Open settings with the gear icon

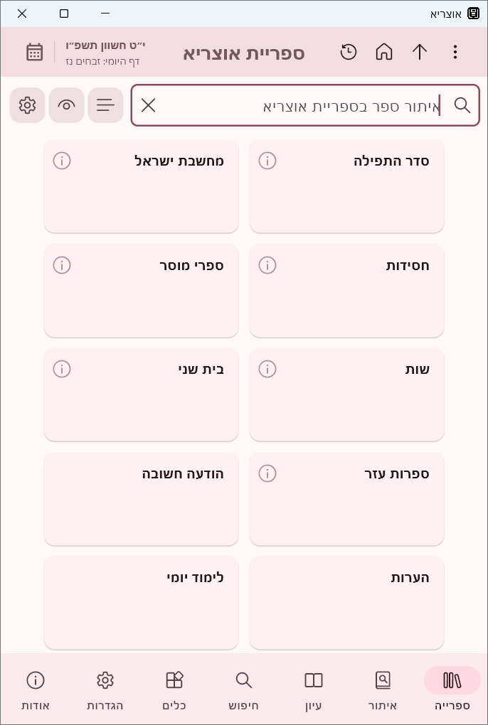[x=27, y=104]
